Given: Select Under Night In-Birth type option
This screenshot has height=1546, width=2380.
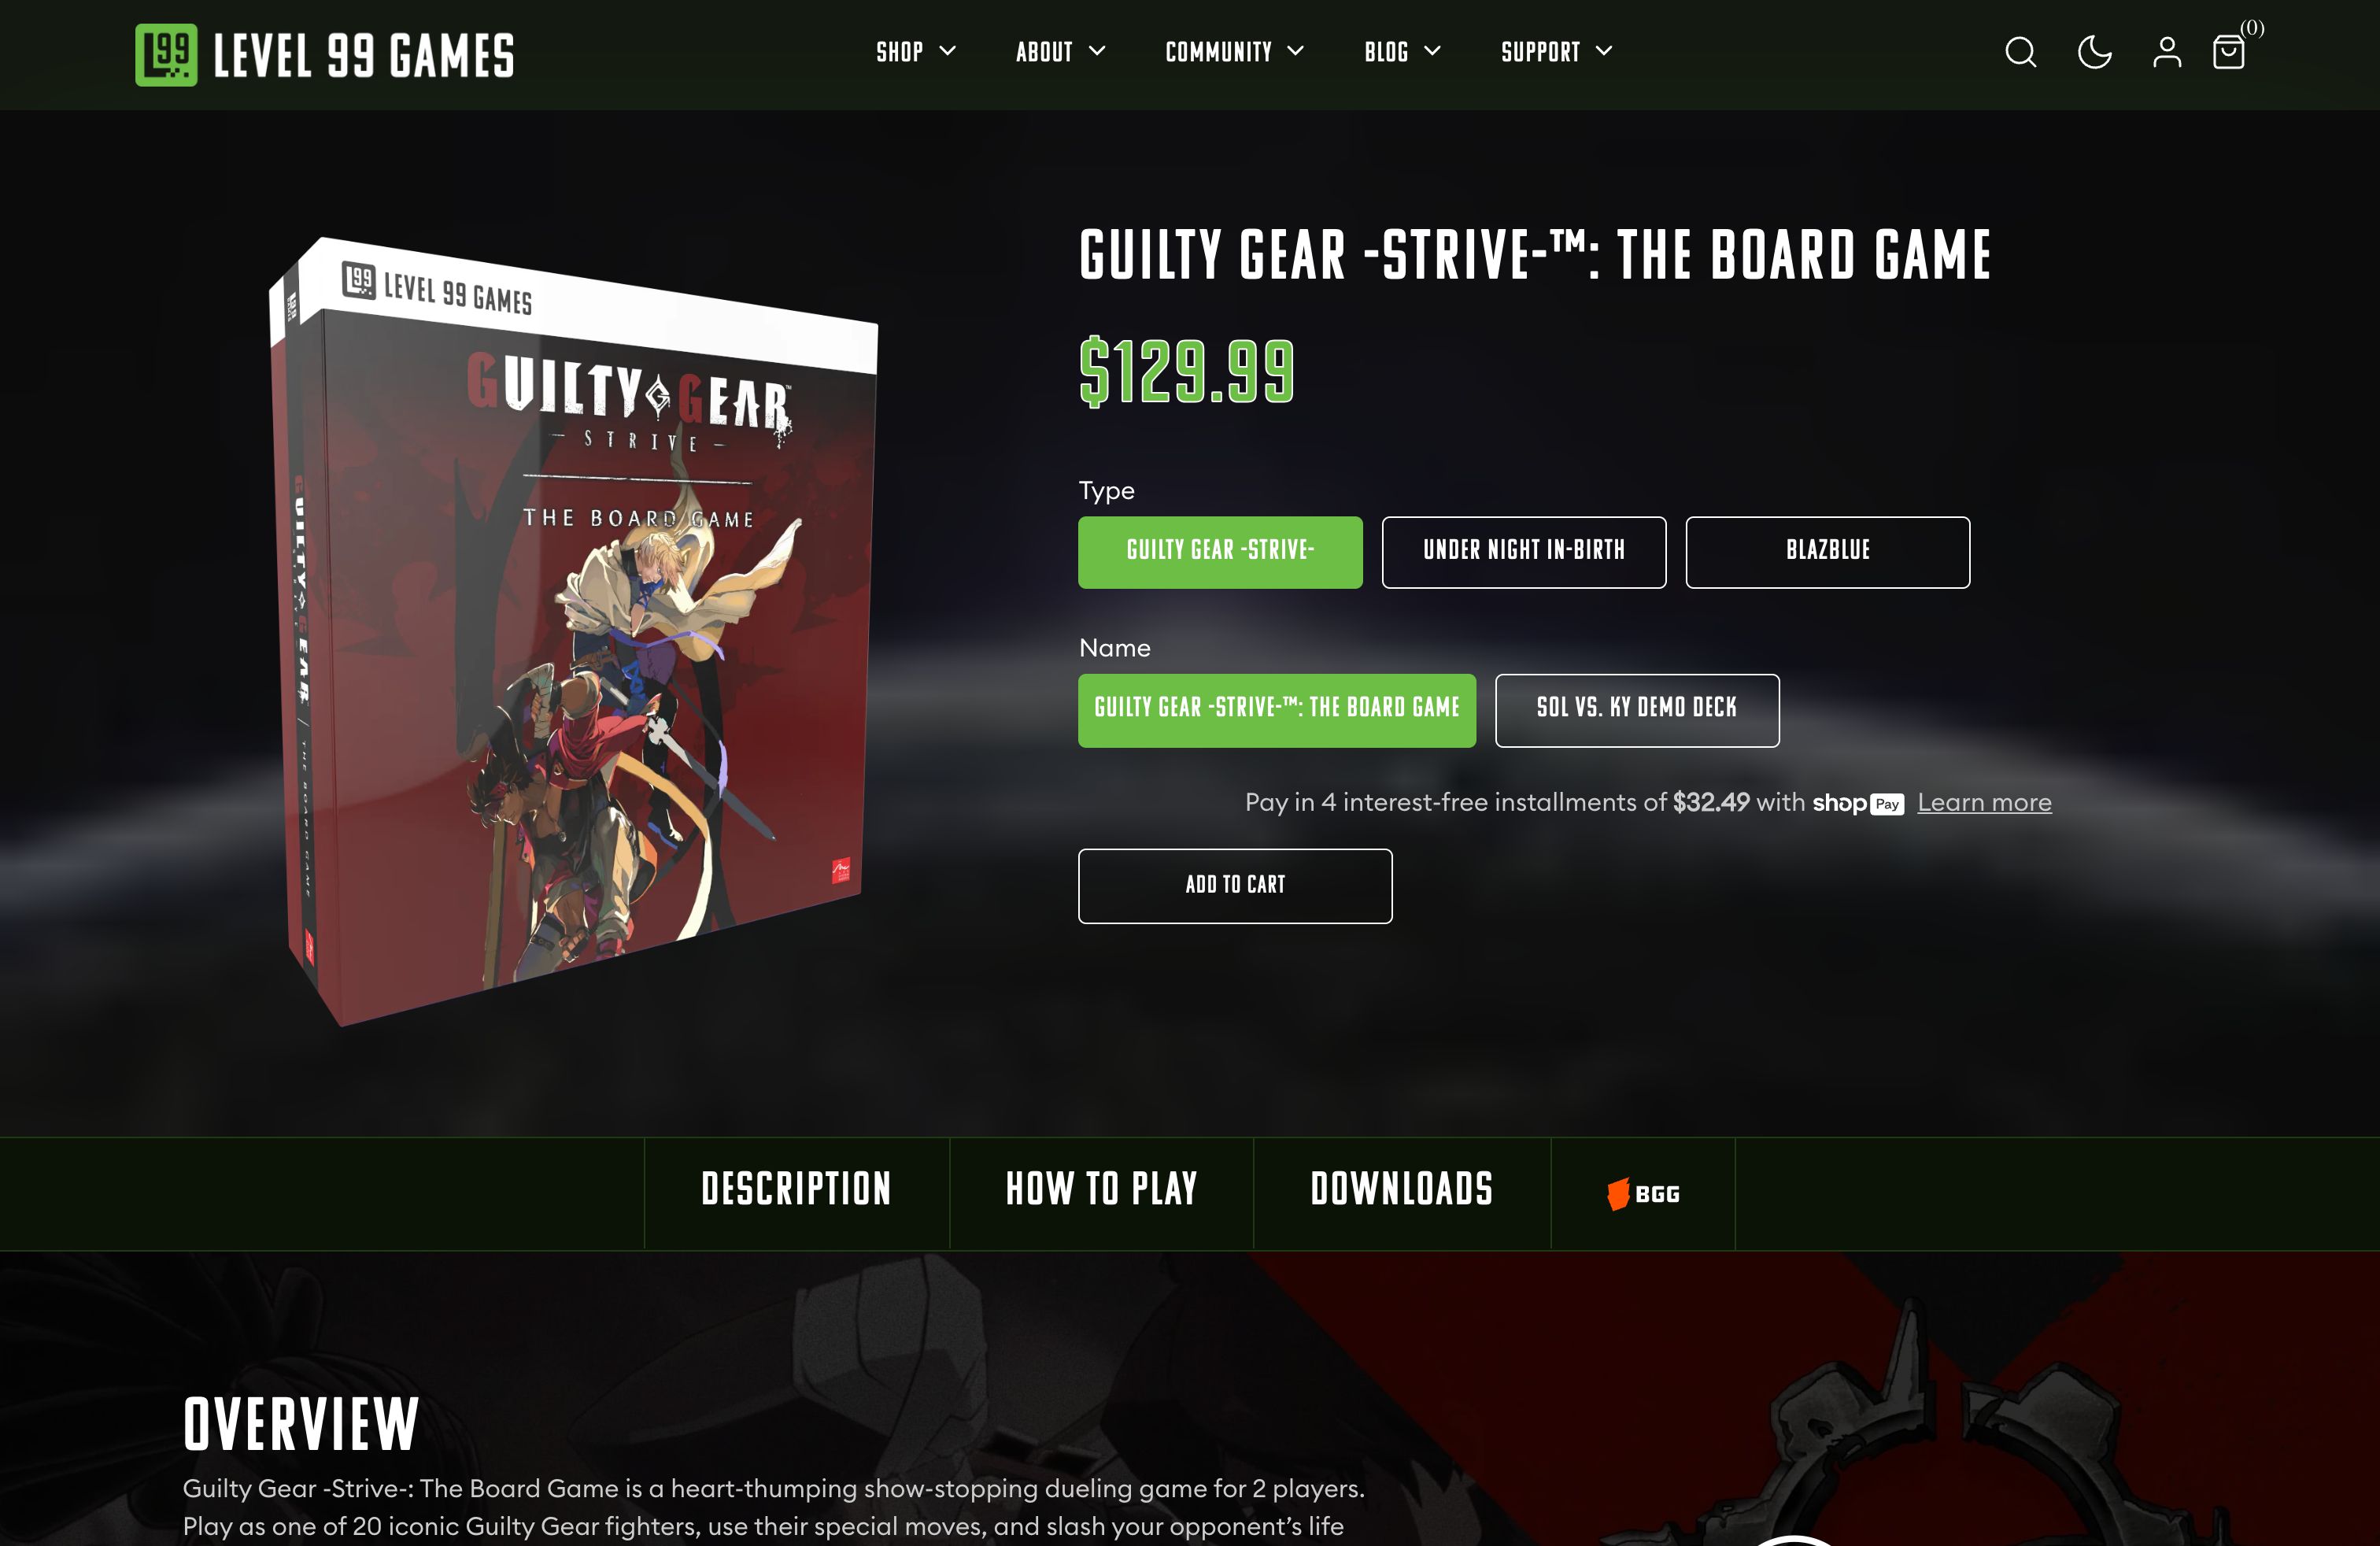Looking at the screenshot, I should coord(1524,552).
